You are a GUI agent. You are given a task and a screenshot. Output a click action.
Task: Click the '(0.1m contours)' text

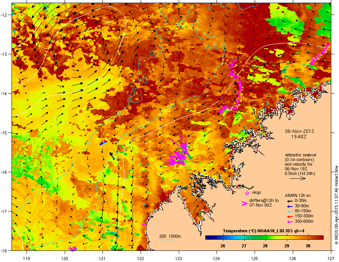(x=299, y=160)
